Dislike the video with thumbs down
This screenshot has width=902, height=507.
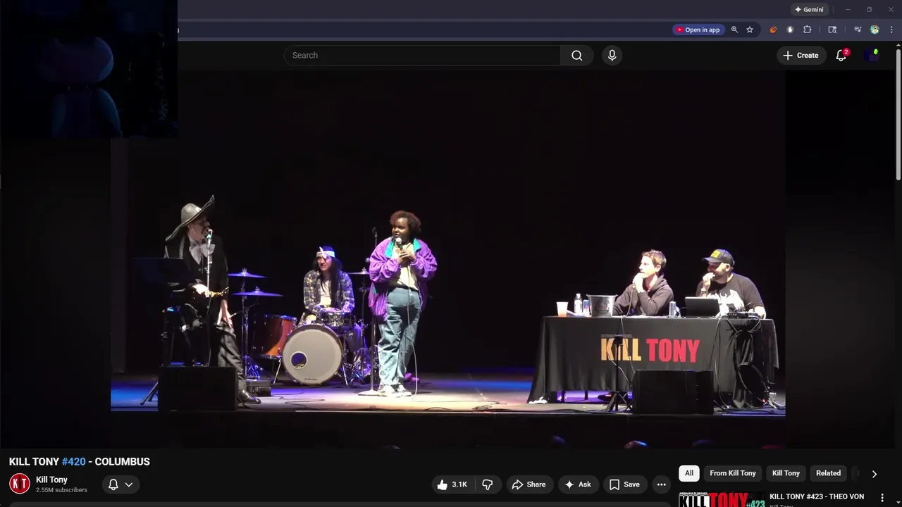[x=487, y=484]
